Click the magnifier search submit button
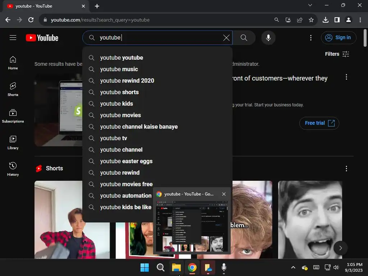Viewport: 368px width, 276px height. (x=244, y=37)
